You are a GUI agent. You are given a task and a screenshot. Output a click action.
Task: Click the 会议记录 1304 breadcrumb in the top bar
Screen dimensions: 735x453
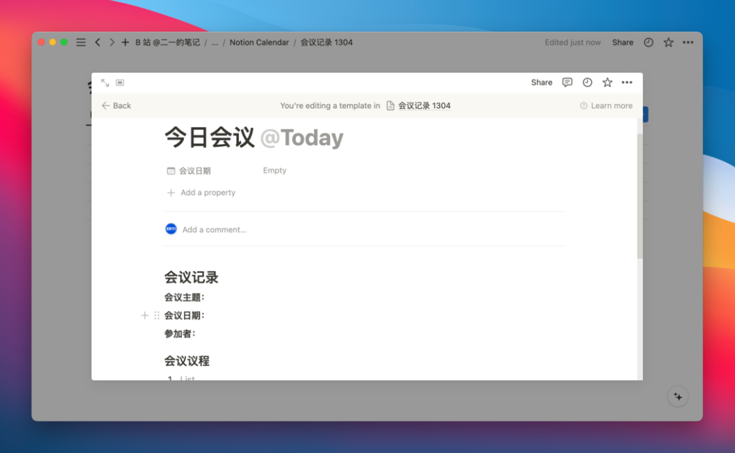click(x=326, y=42)
